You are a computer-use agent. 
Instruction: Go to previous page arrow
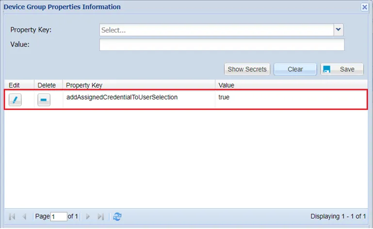click(24, 216)
